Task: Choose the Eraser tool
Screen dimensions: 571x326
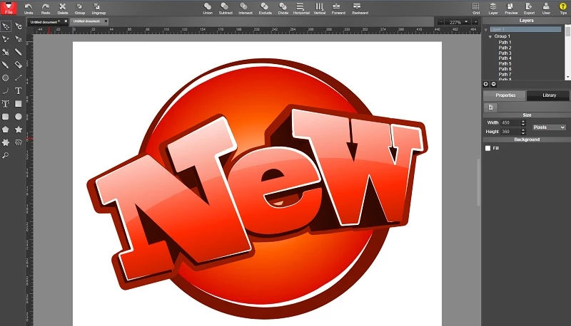Action: (x=19, y=65)
